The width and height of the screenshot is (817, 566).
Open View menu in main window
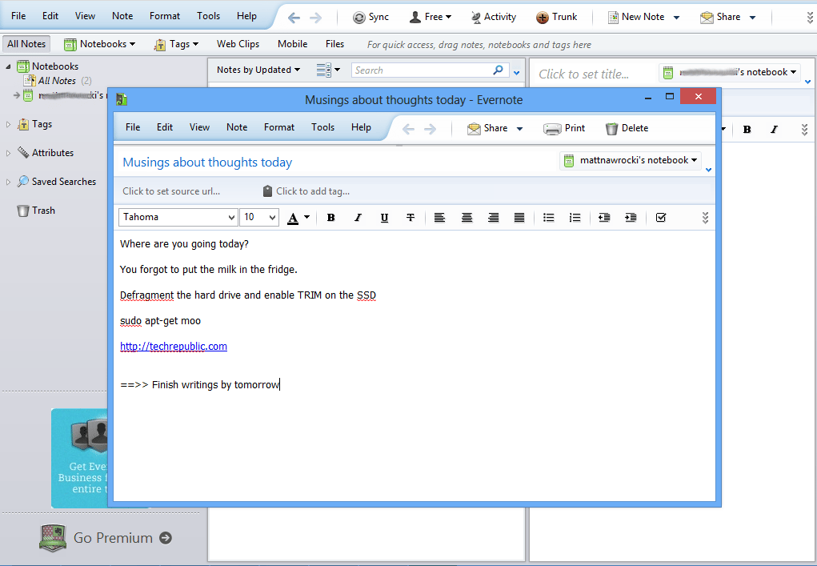click(85, 16)
